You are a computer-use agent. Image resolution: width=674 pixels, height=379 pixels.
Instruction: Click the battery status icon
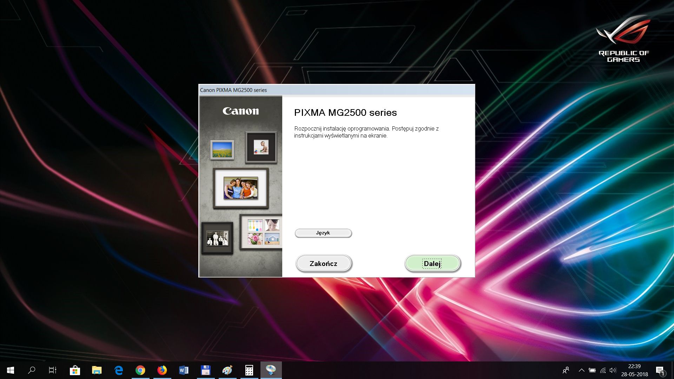(592, 370)
